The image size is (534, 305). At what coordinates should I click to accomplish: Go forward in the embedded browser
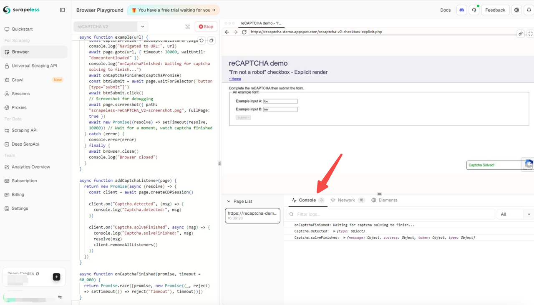(235, 32)
